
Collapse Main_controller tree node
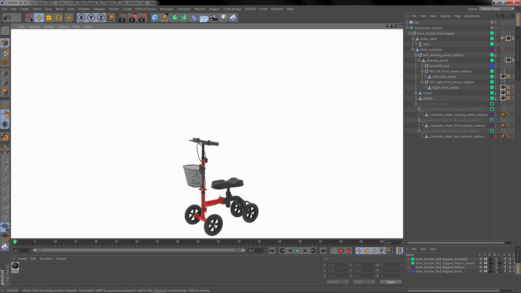point(413,50)
